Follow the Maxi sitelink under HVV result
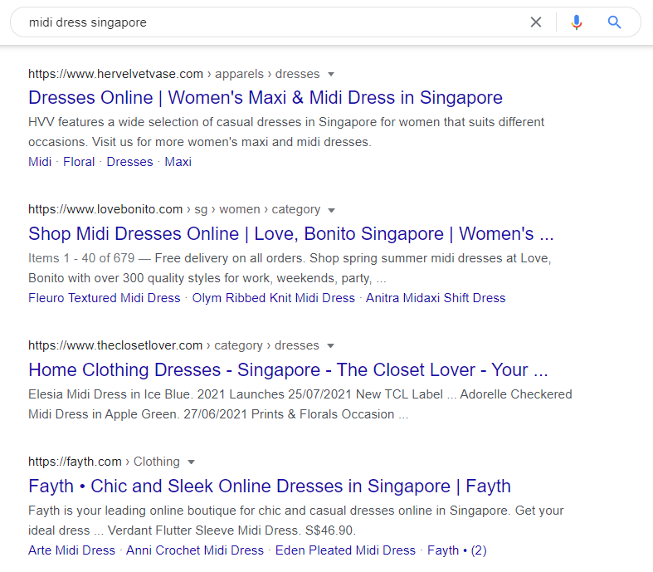This screenshot has height=572, width=653. [178, 162]
